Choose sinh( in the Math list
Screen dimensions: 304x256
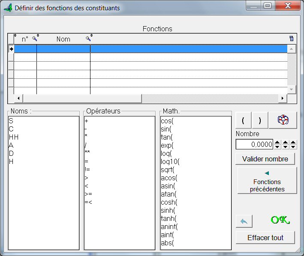tap(168, 210)
